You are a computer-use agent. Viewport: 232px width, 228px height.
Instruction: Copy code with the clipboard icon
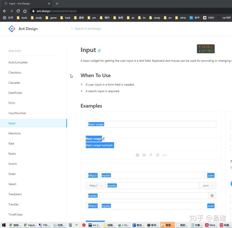158,155
